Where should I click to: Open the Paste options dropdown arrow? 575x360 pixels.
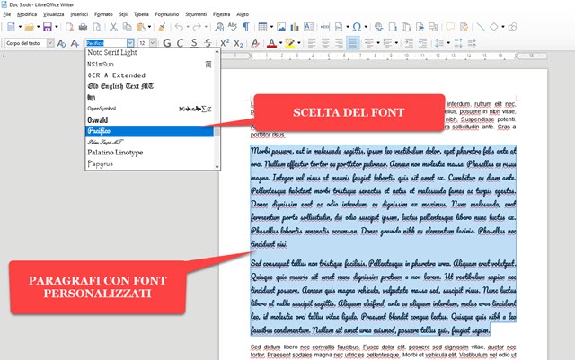click(x=149, y=27)
